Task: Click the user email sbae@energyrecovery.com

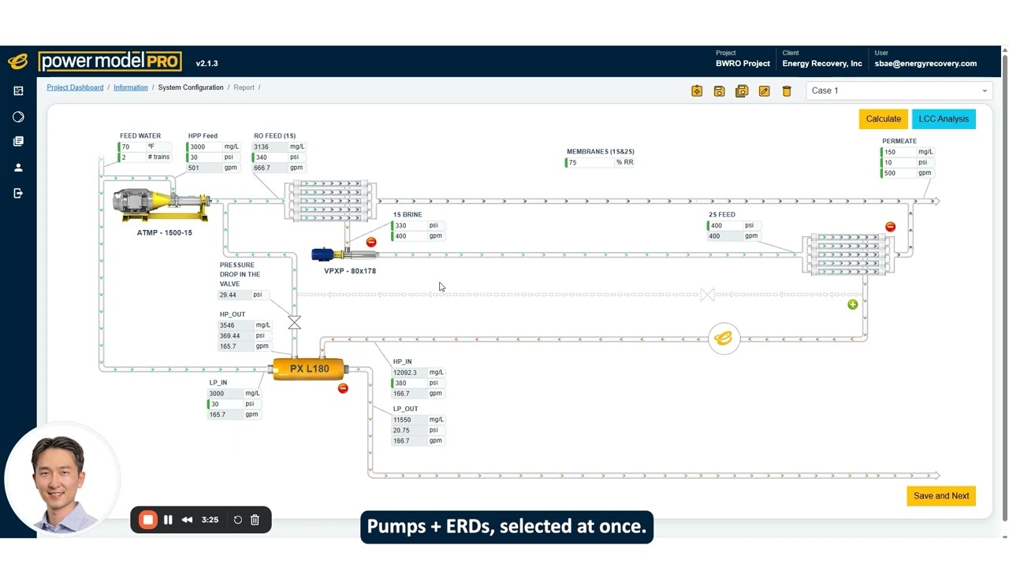Action: point(925,64)
